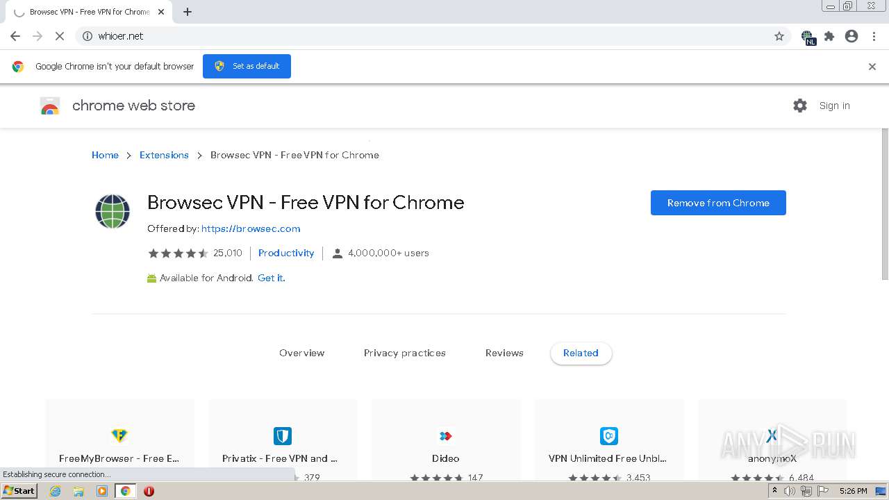Open the FreeMyBrowser related extension card
889x500 pixels.
click(119, 439)
